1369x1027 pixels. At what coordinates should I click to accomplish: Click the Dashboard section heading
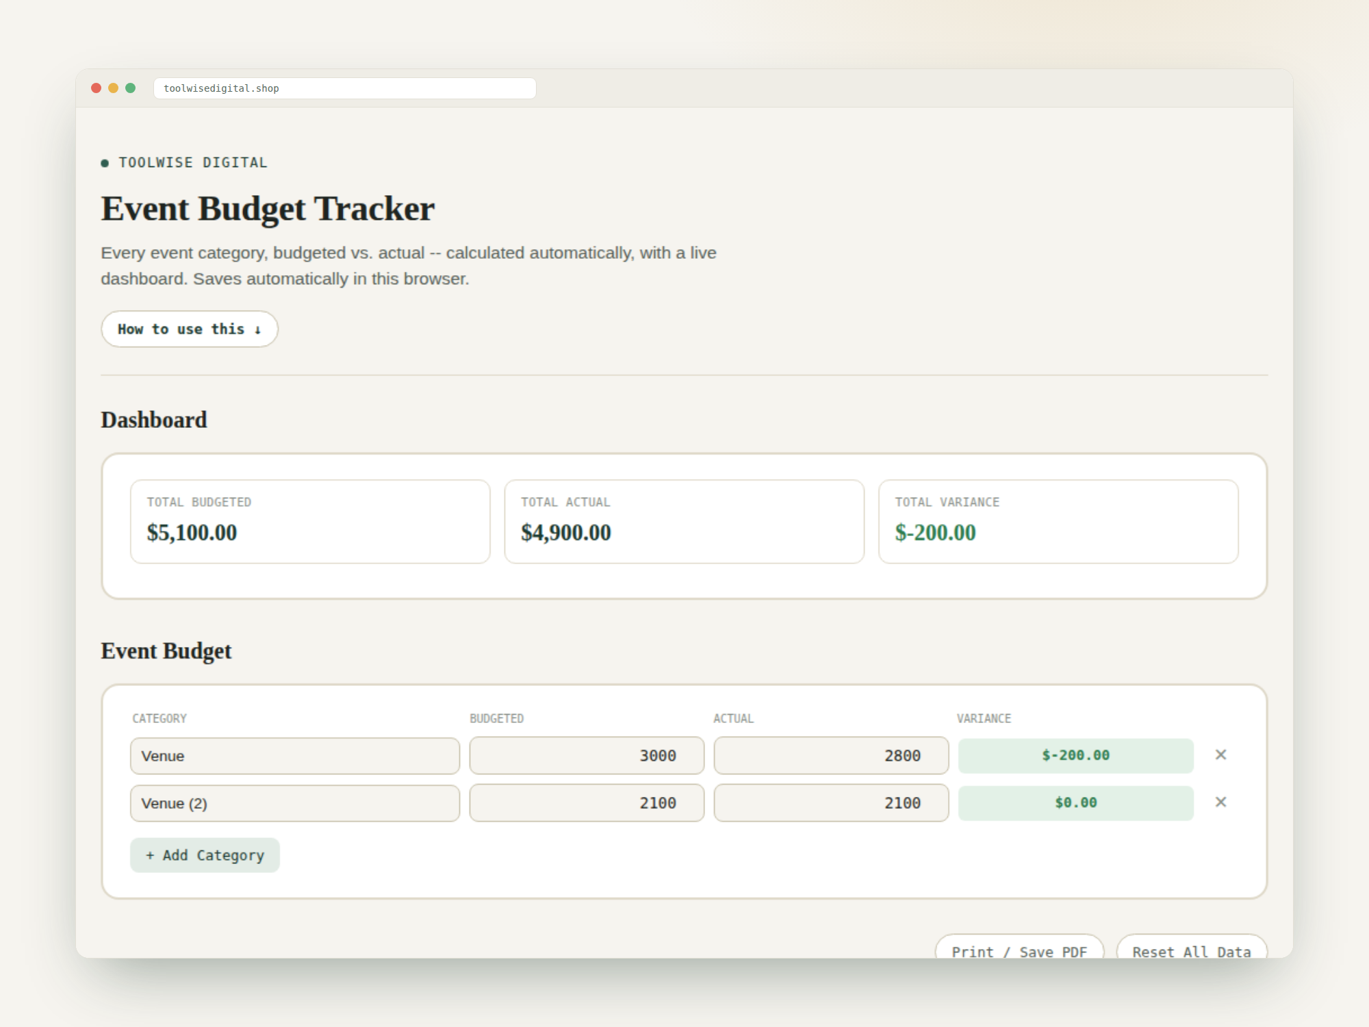pos(154,420)
